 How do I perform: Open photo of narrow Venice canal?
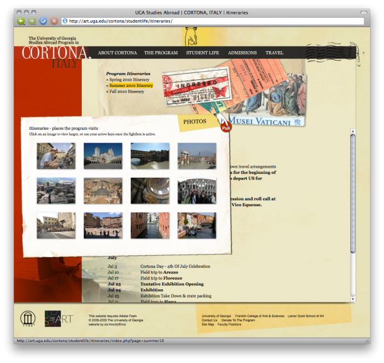150,226
